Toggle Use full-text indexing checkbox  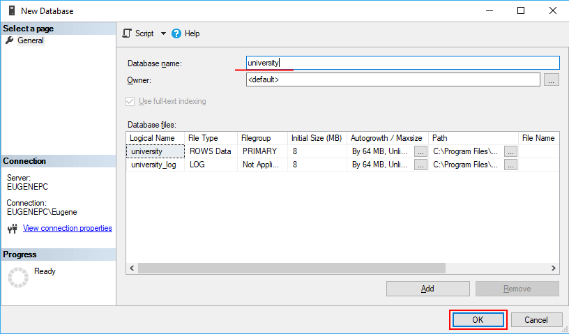(x=130, y=101)
